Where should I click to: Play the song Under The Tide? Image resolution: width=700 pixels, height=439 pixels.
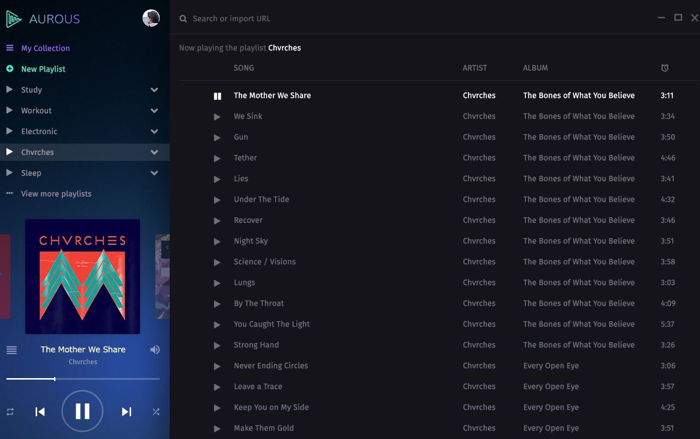coord(217,200)
